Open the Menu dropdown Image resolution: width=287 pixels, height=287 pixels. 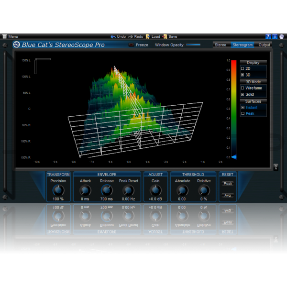[x=10, y=36]
